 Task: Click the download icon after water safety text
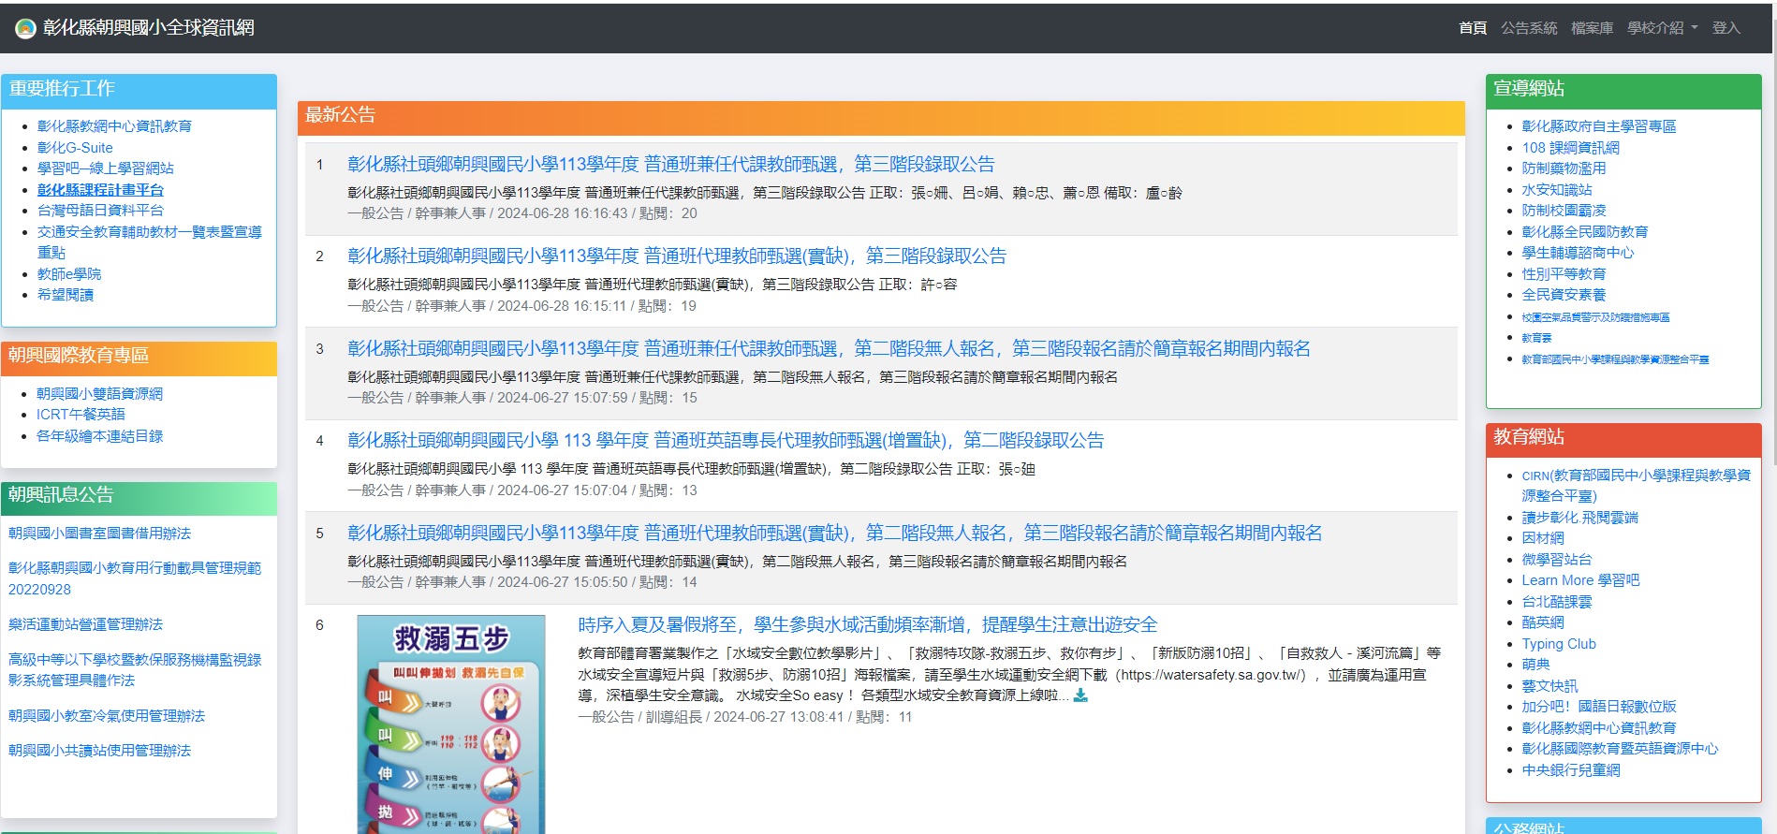click(x=1080, y=695)
